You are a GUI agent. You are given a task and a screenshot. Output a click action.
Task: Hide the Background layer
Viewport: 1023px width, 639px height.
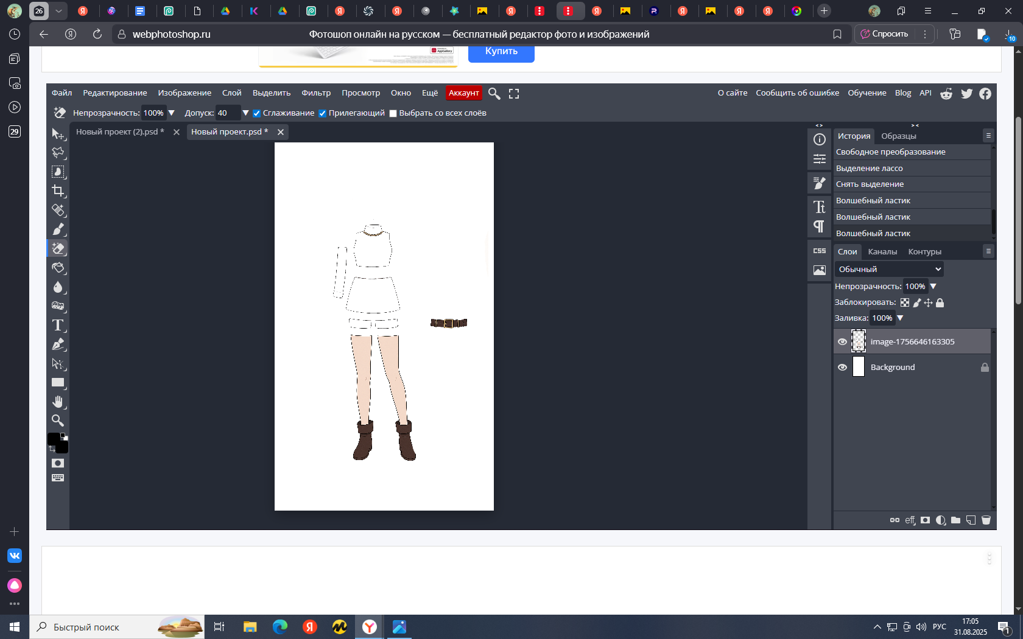pyautogui.click(x=842, y=368)
